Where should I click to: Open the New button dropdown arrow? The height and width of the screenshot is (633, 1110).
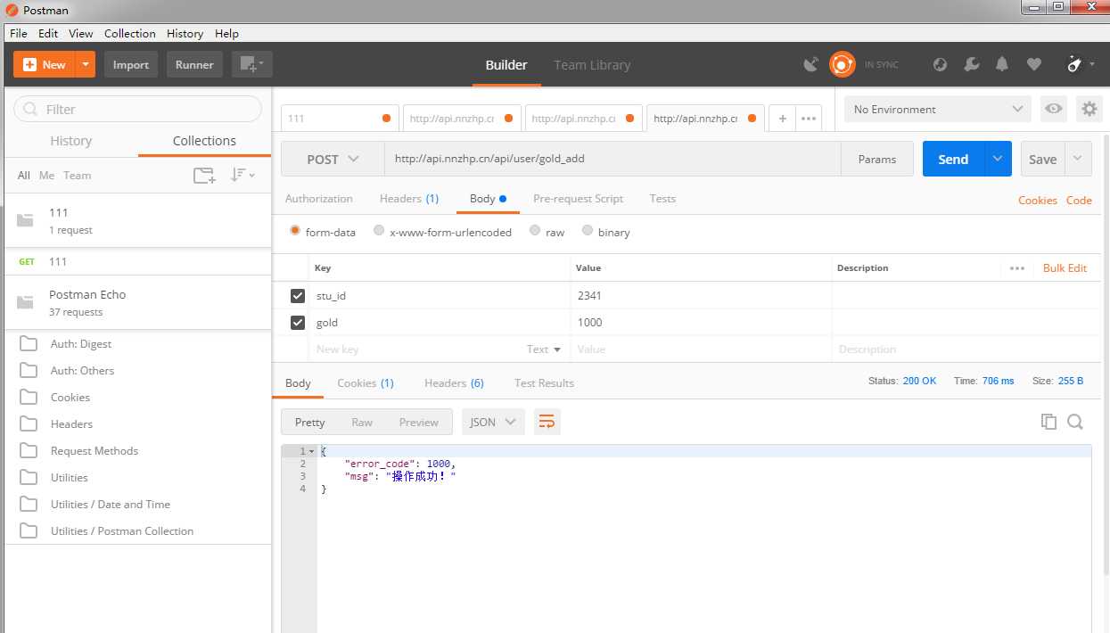point(86,64)
